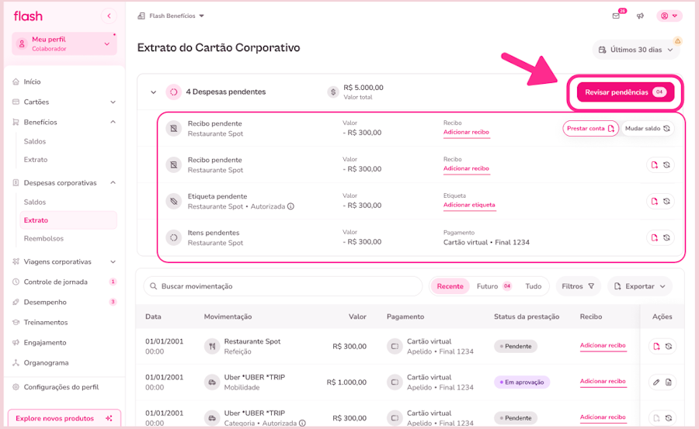Open the Exportar dropdown
The height and width of the screenshot is (429, 699).
[639, 286]
